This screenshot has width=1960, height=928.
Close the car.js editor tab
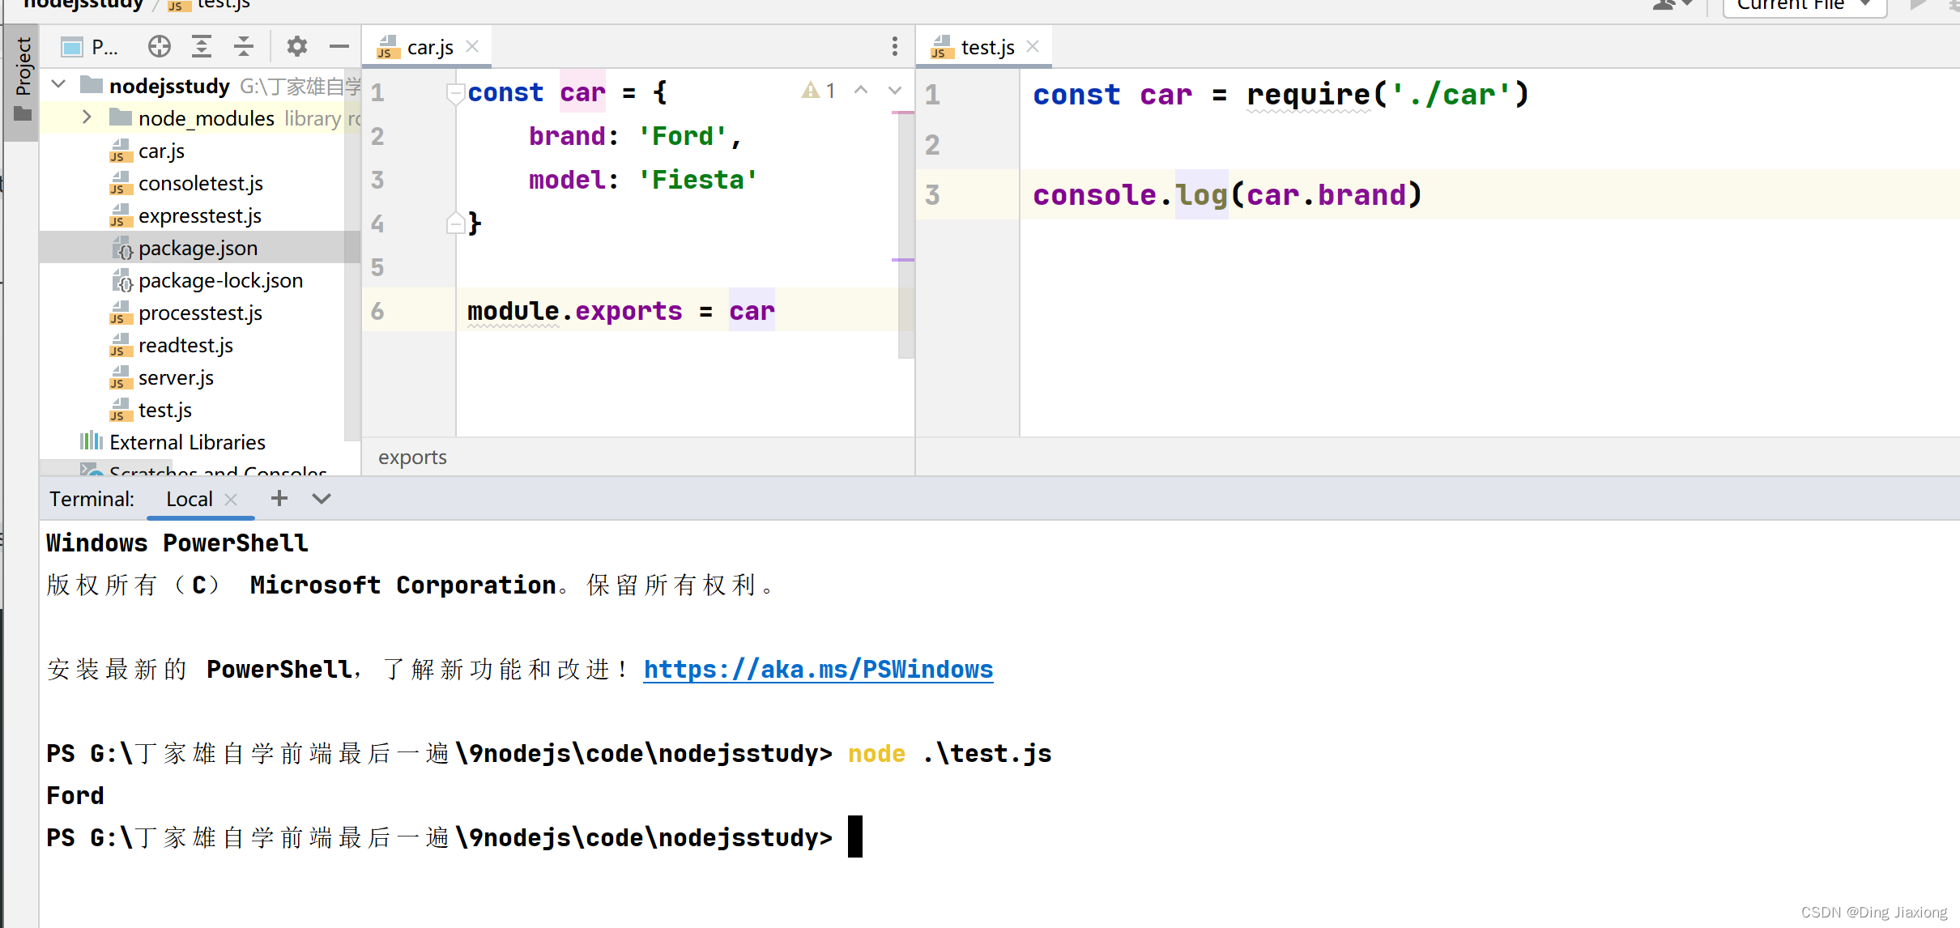(x=472, y=47)
